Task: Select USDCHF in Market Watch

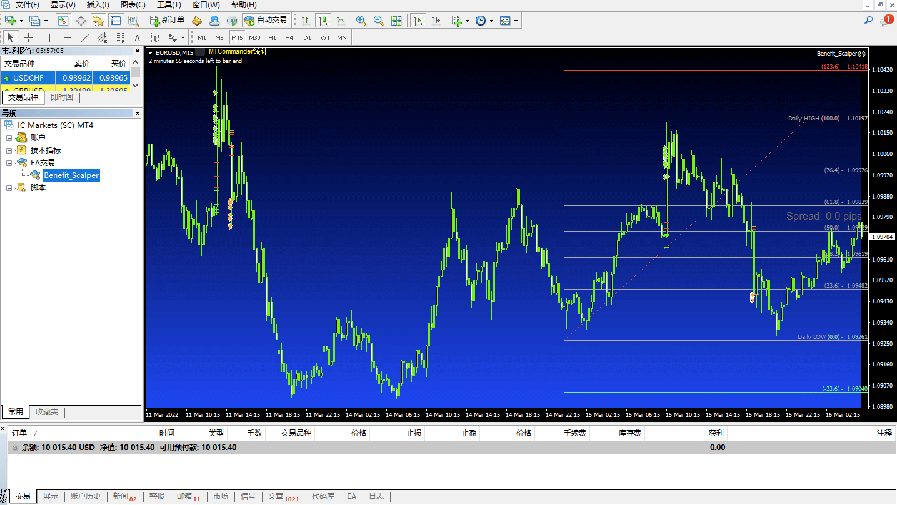Action: pyautogui.click(x=28, y=77)
